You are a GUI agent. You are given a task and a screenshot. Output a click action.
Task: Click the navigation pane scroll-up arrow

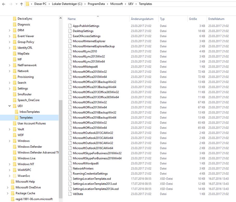(x=61, y=18)
